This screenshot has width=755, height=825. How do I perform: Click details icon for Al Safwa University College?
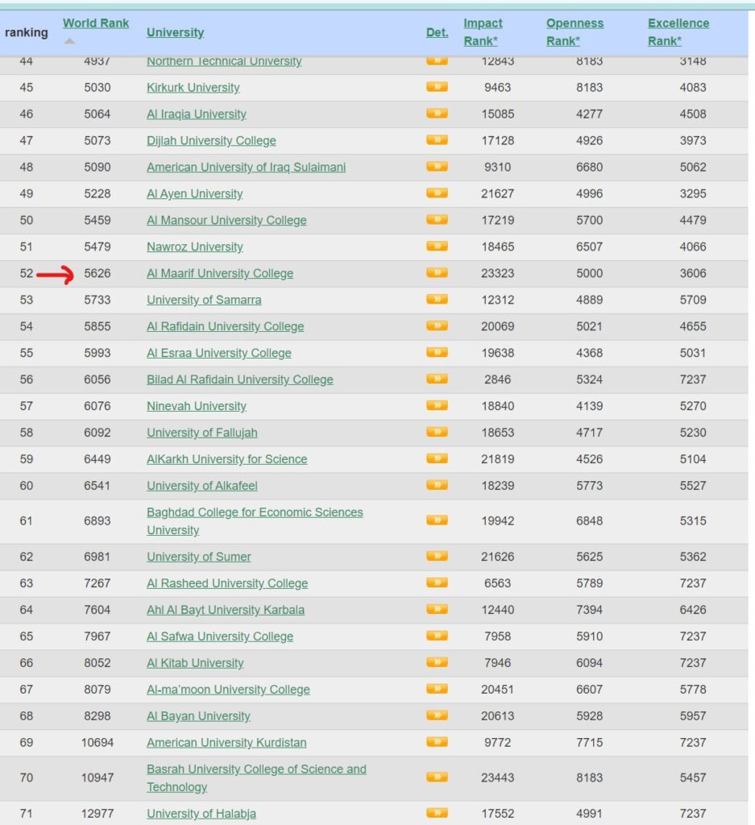coord(437,636)
